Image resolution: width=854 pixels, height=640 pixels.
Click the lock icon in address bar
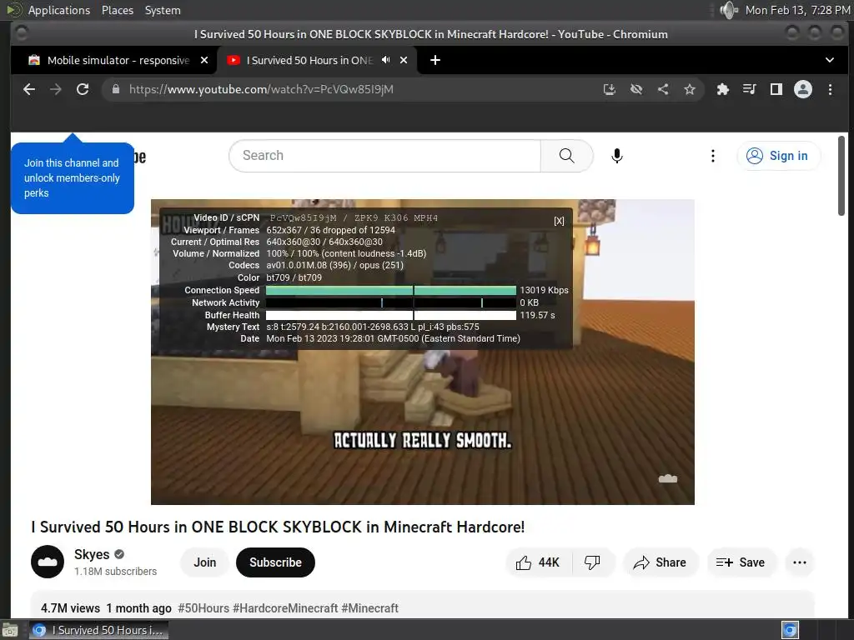pyautogui.click(x=115, y=89)
